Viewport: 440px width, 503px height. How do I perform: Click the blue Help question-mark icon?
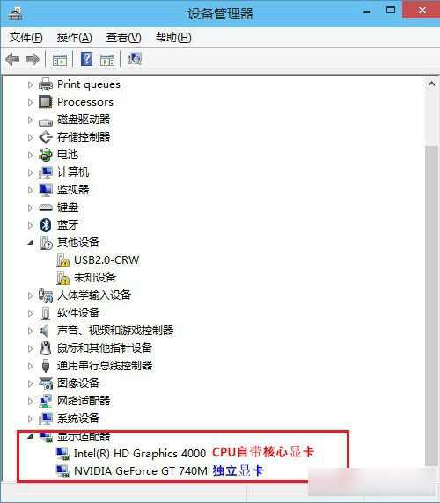click(x=86, y=59)
